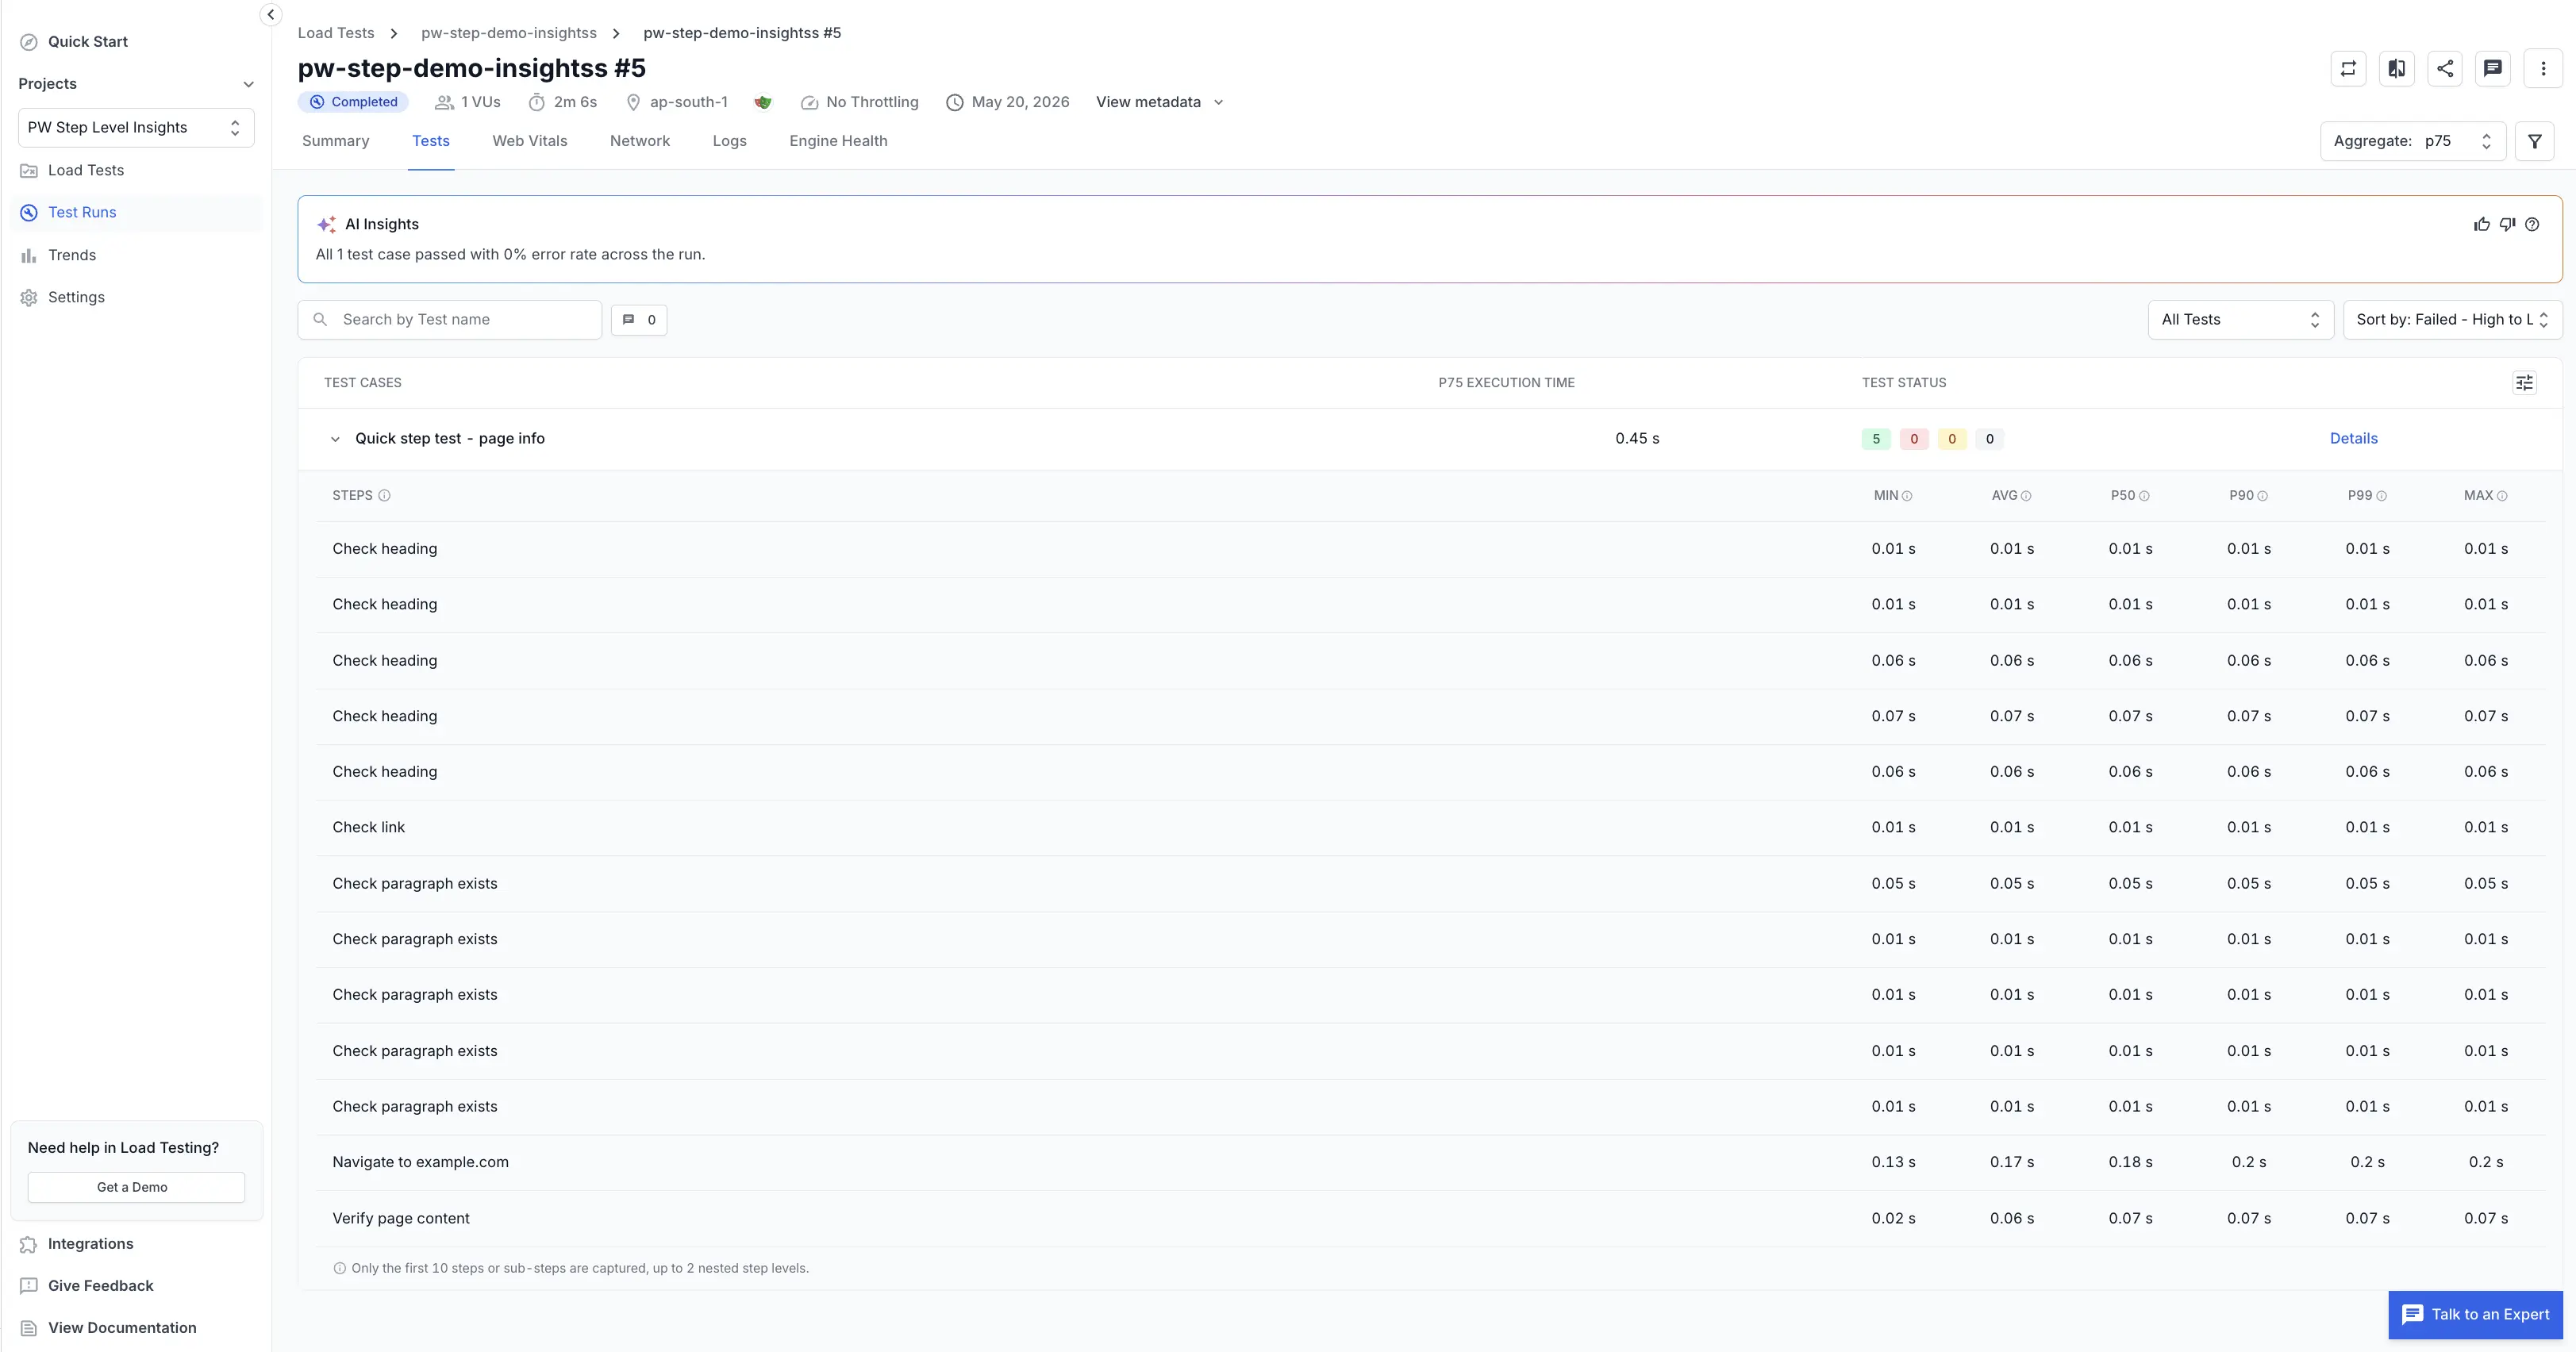The image size is (2576, 1352).
Task: Click the P99 column info icon
Action: tap(2382, 496)
